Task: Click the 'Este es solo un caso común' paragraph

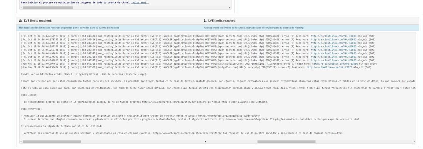Action: click(218, 88)
